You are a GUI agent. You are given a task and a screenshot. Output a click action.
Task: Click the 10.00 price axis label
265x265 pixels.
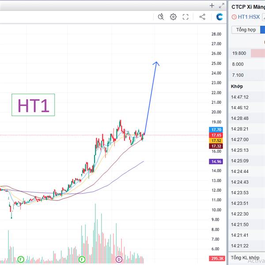point(216,210)
